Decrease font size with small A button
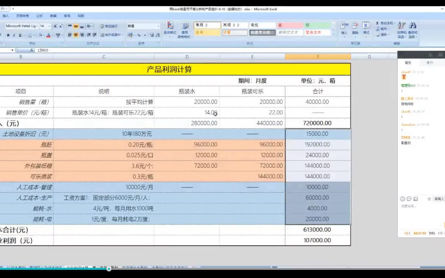This screenshot has width=445, height=278. click(x=61, y=26)
